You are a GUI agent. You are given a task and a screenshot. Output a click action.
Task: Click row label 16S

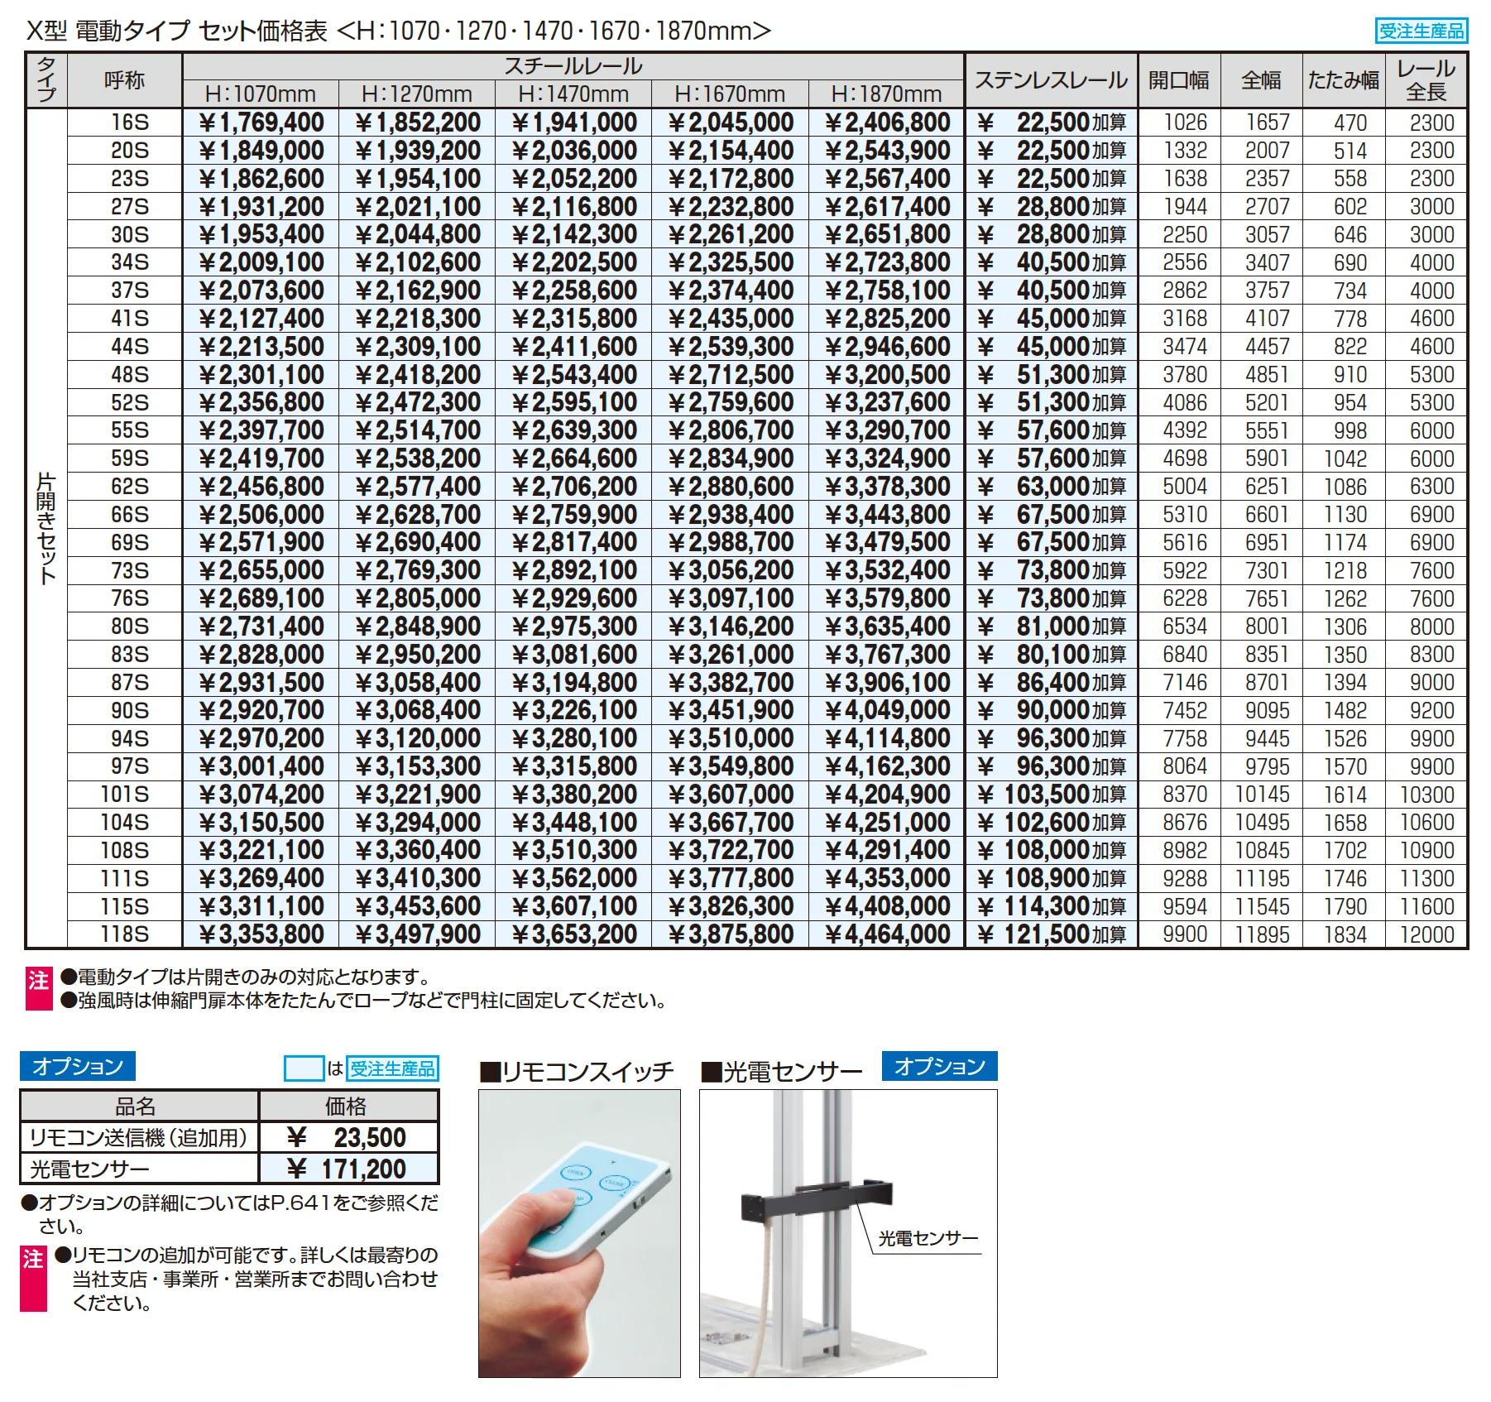130,122
